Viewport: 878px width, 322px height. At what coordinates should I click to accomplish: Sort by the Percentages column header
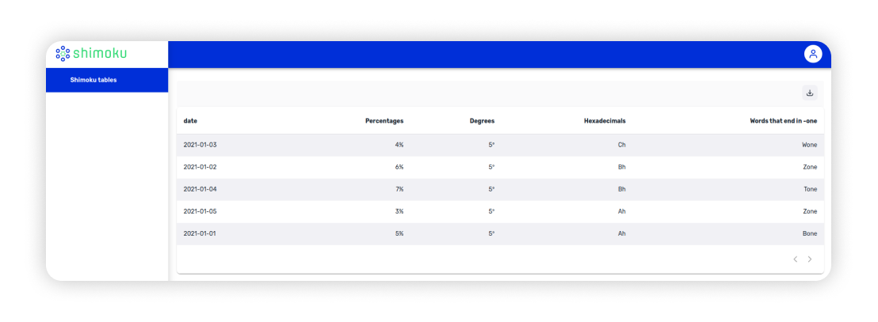[x=384, y=121]
